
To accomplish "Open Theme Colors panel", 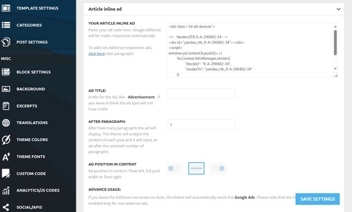I will [32, 140].
